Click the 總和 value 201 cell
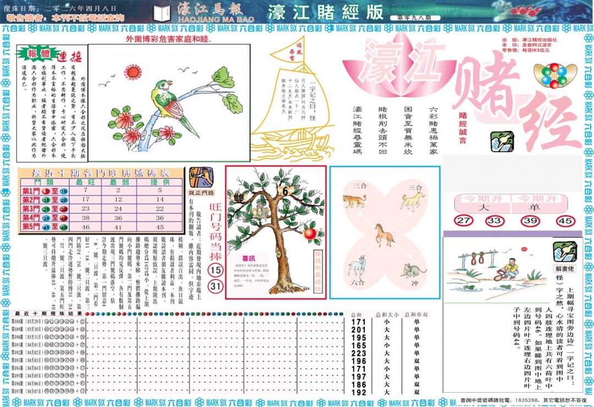This screenshot has height=407, width=594. [x=359, y=331]
